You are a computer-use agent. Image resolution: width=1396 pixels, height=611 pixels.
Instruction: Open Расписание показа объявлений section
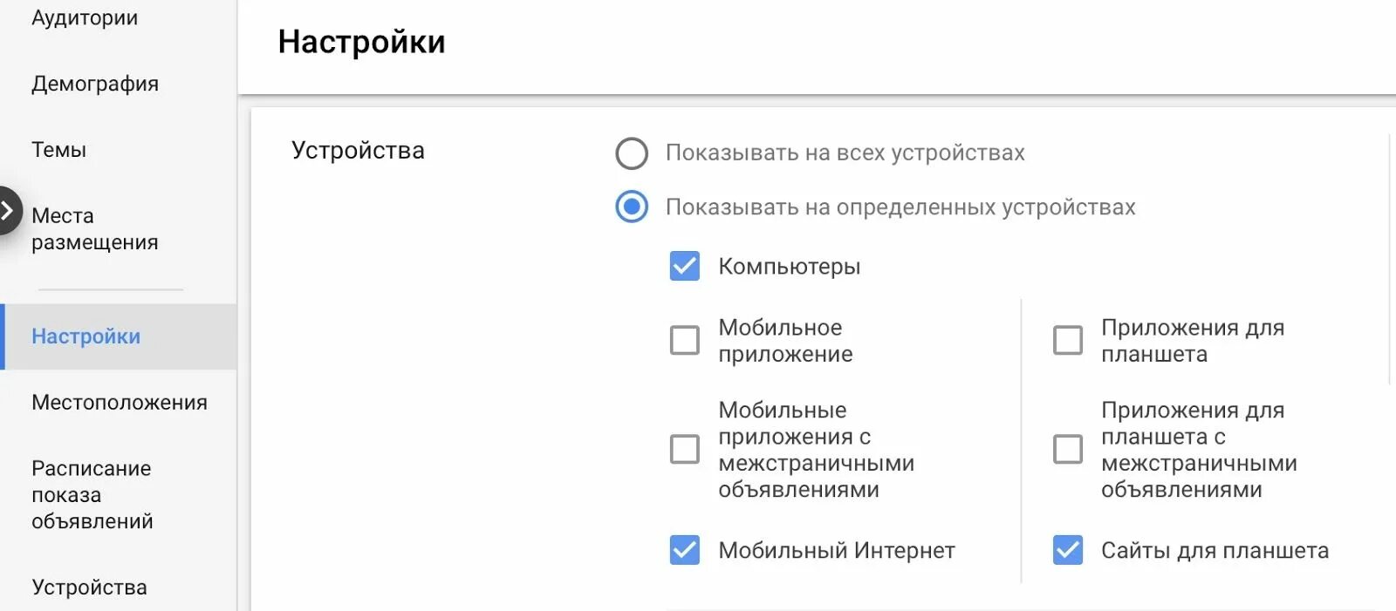click(92, 494)
